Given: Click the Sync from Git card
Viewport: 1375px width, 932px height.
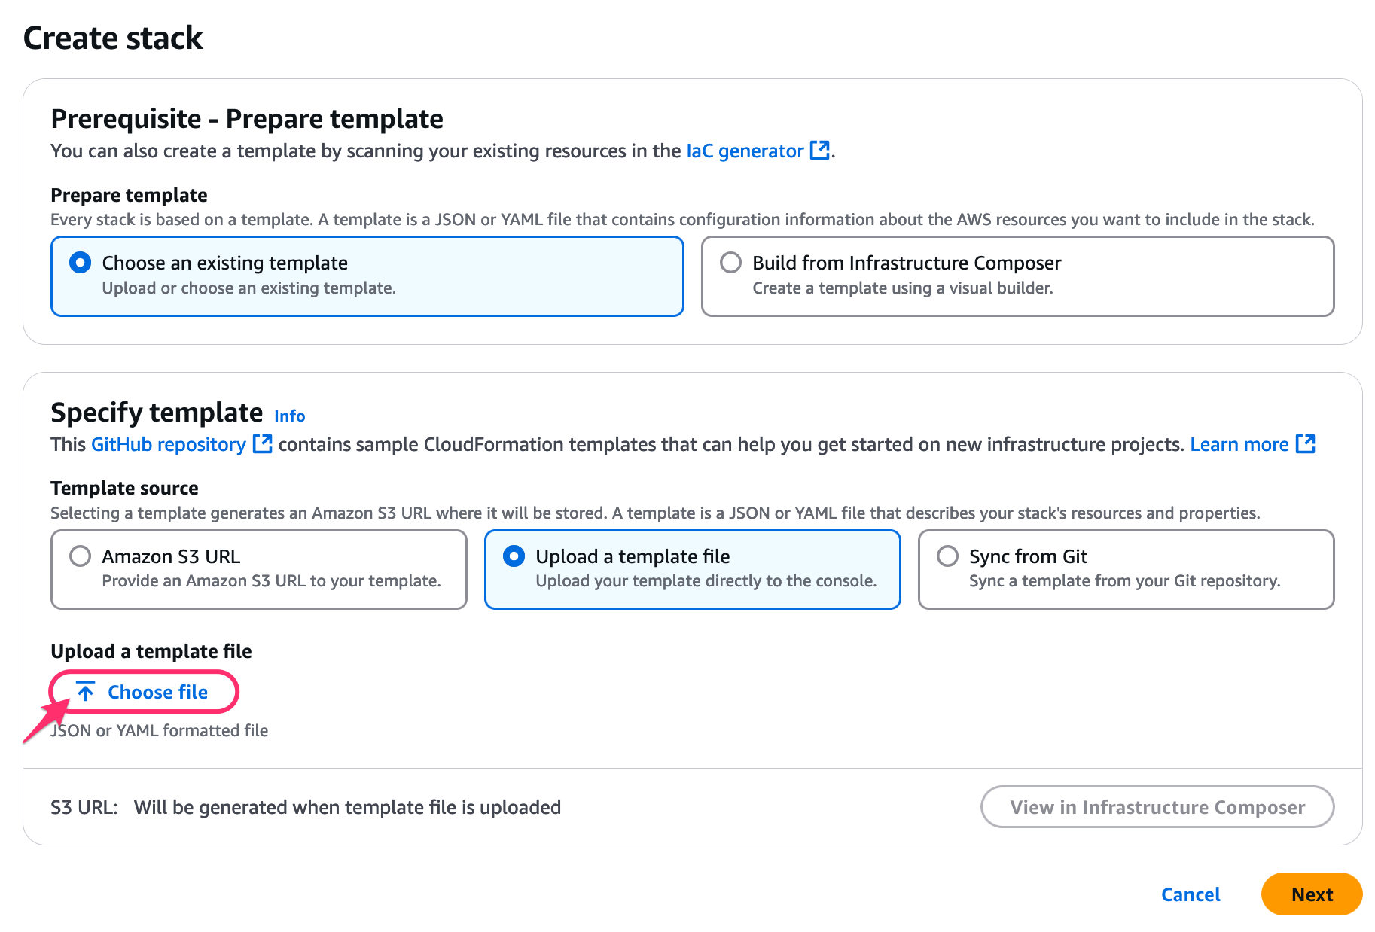Looking at the screenshot, I should [1125, 569].
